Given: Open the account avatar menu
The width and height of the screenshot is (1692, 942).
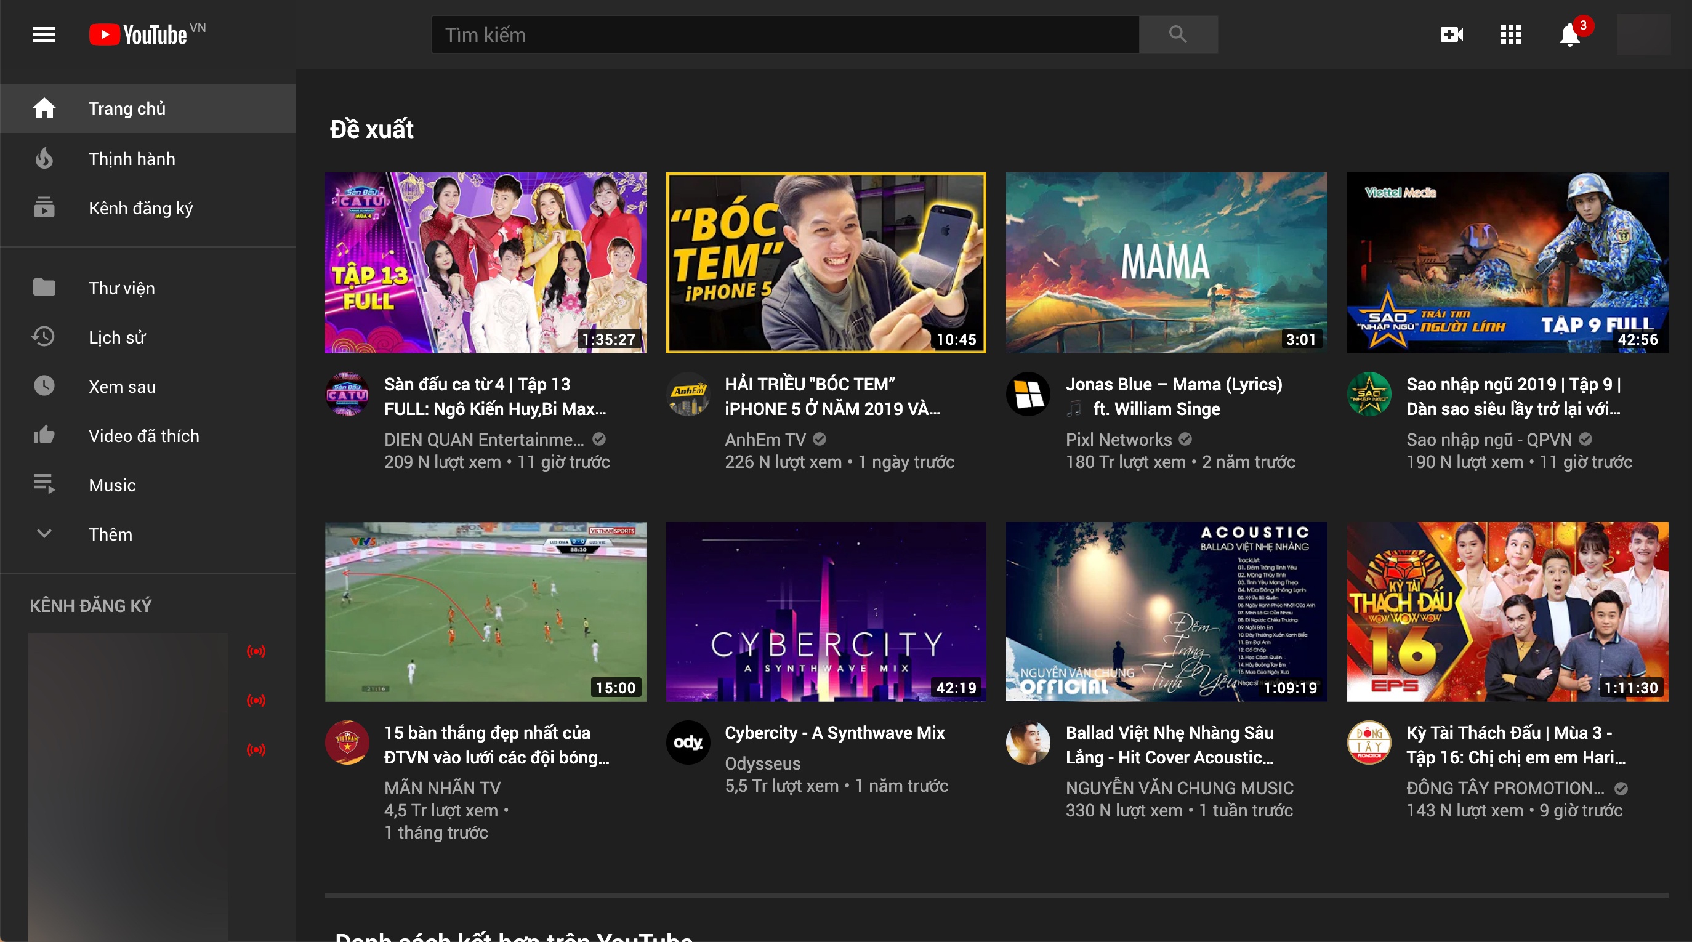Looking at the screenshot, I should click(x=1643, y=34).
